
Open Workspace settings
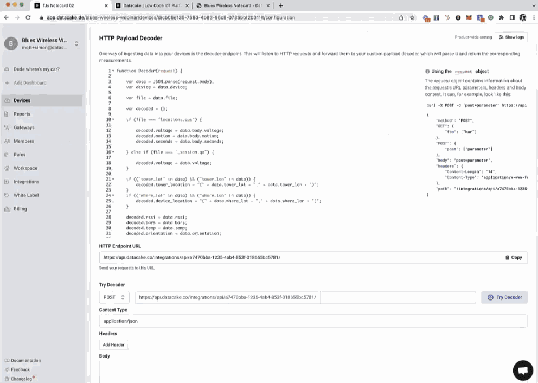25,168
